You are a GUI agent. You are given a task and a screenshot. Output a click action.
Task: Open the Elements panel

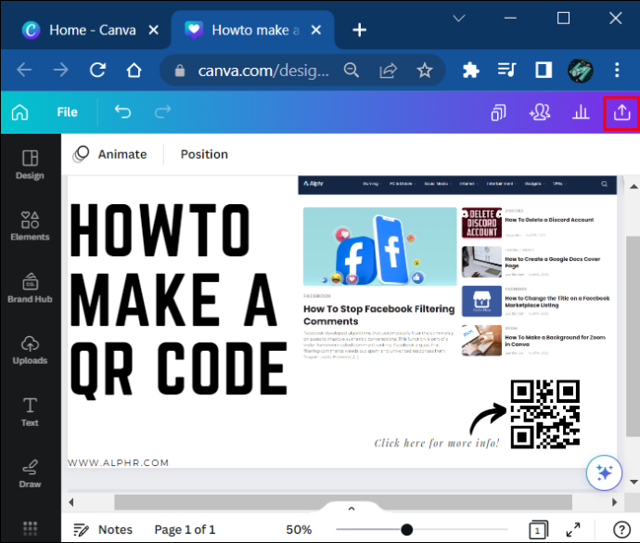(x=30, y=226)
